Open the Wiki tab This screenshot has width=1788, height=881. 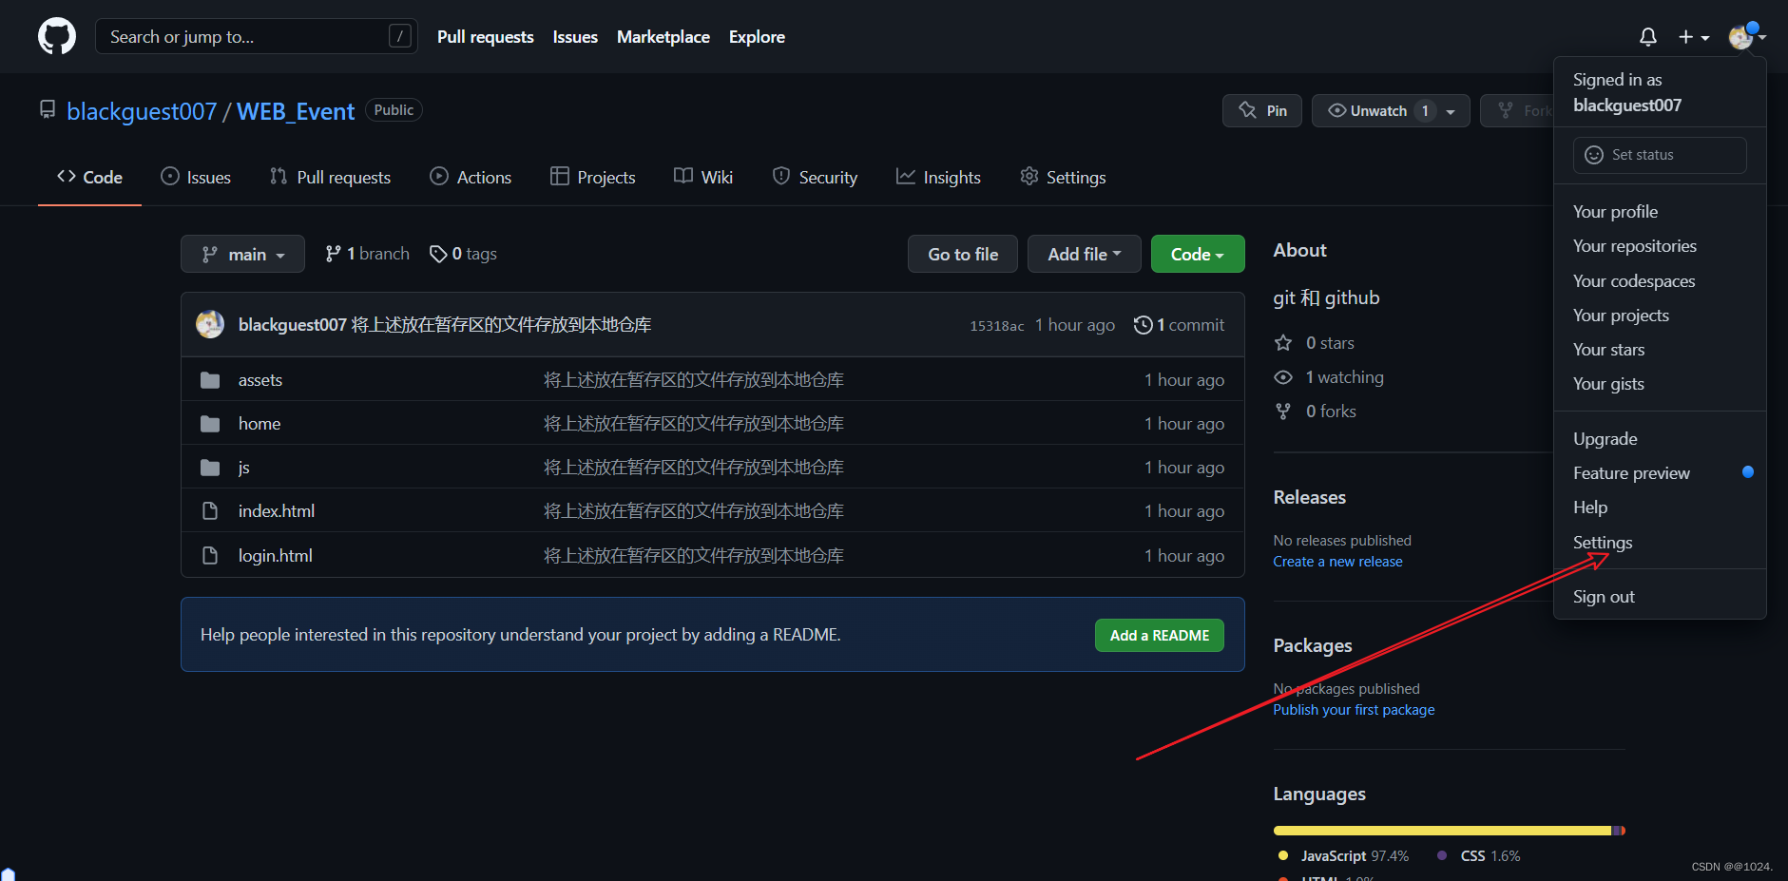click(703, 177)
